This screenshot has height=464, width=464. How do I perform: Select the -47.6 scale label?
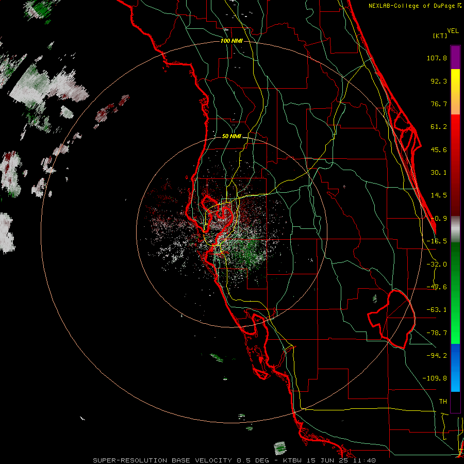(437, 287)
